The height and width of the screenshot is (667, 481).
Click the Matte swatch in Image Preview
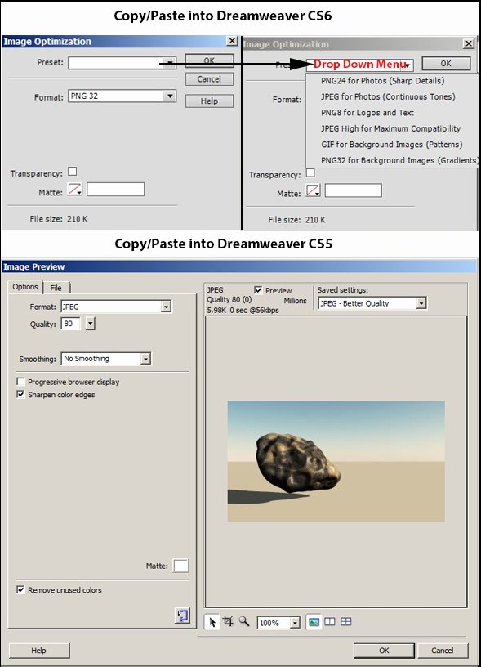point(180,566)
